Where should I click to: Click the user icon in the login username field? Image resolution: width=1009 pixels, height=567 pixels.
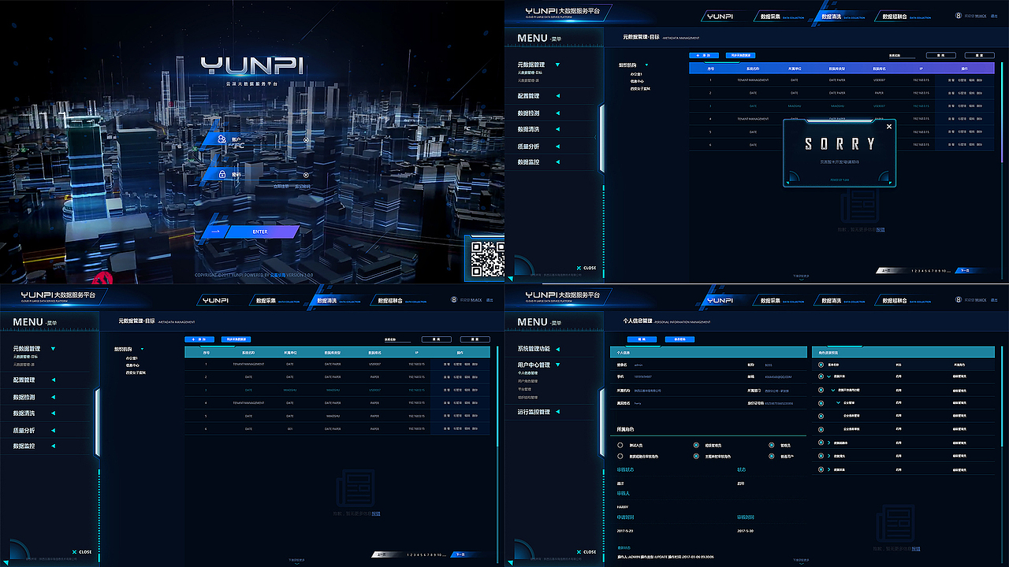click(x=222, y=139)
